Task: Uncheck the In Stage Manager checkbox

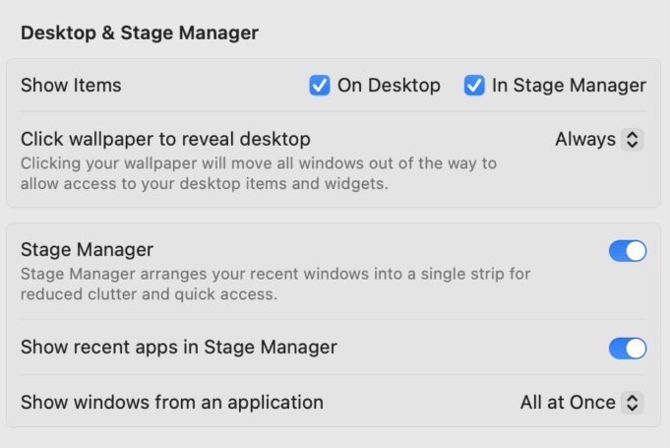Action: click(474, 85)
